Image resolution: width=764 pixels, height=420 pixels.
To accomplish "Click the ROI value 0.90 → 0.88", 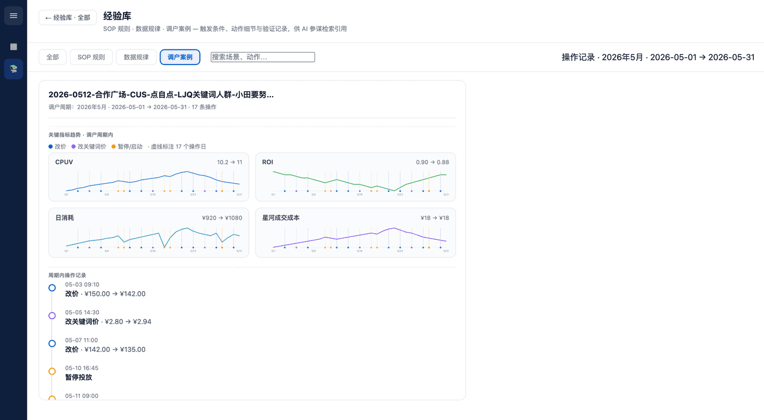I will tap(433, 162).
